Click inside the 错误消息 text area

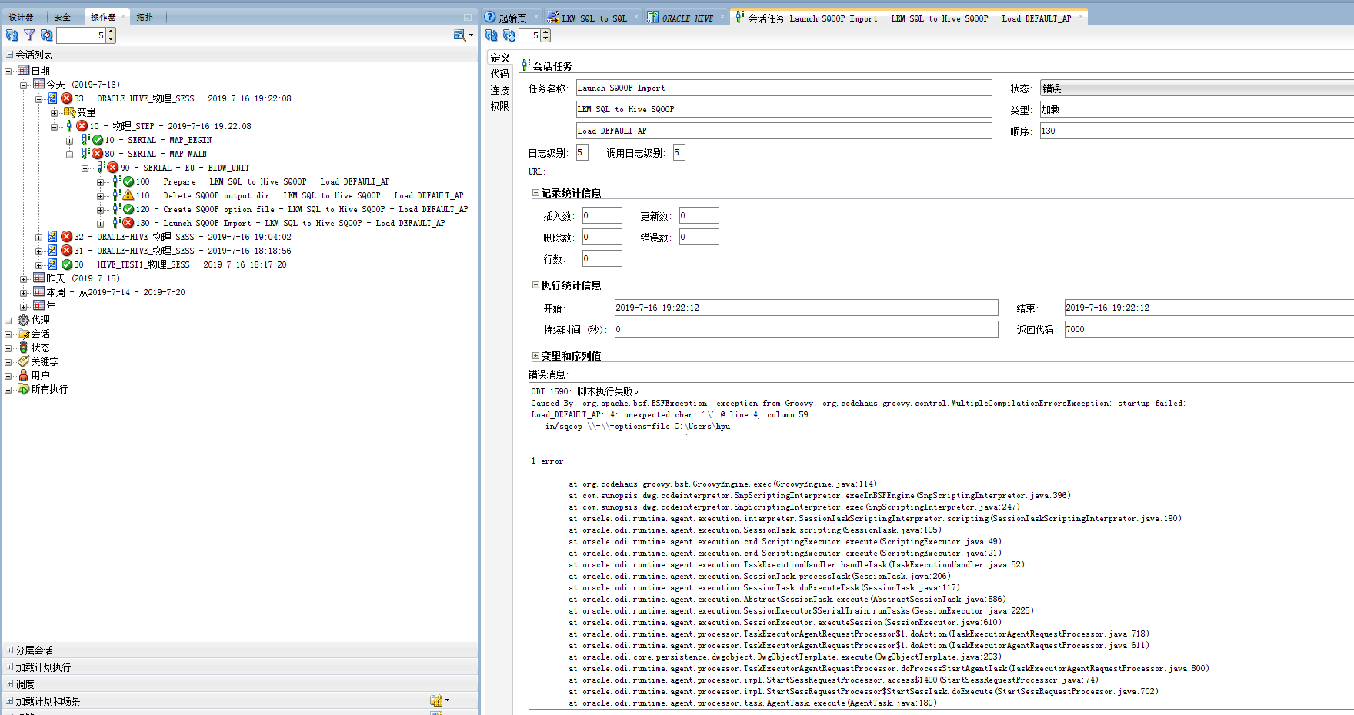click(941, 546)
